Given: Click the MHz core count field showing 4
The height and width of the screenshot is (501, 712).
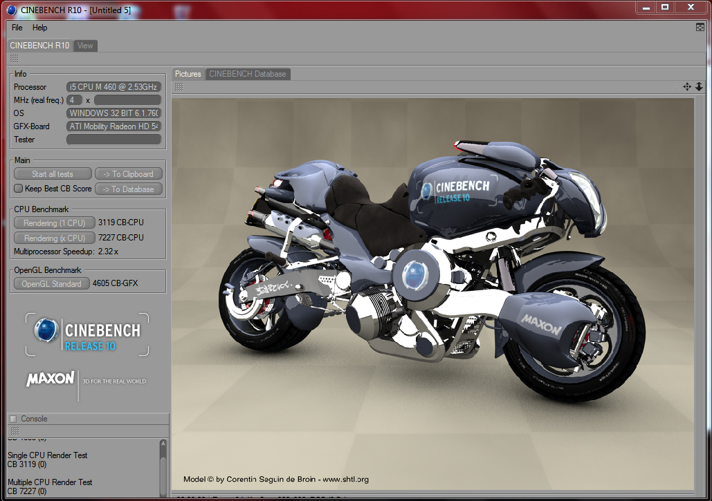Looking at the screenshot, I should [74, 100].
